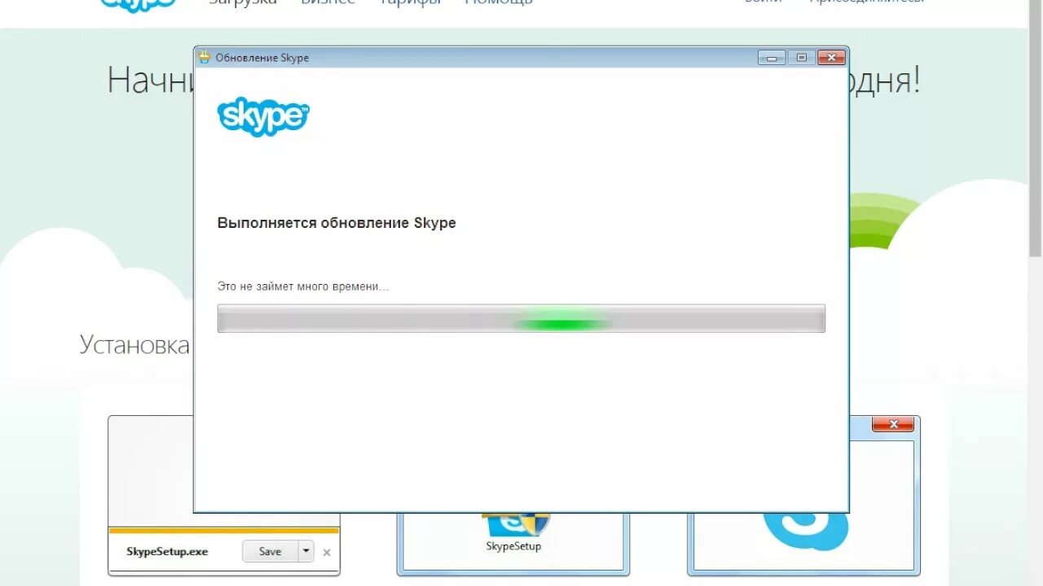The width and height of the screenshot is (1043, 586).
Task: Click the update progress bar
Action: tap(521, 318)
